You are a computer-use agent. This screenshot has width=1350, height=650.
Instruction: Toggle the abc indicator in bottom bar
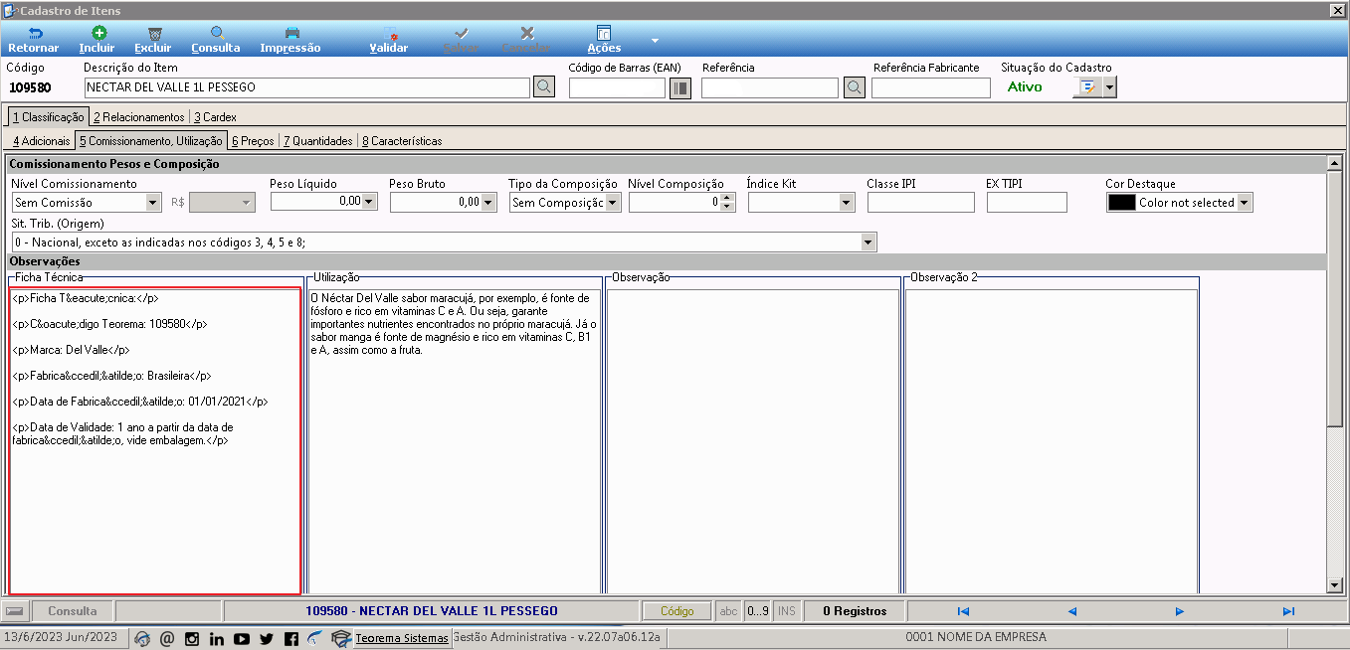click(729, 611)
